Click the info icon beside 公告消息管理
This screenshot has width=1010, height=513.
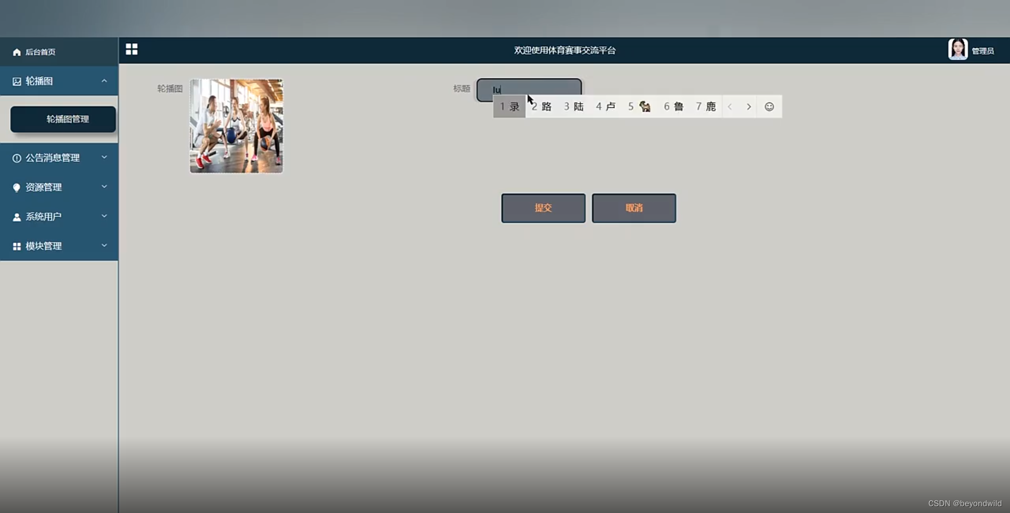click(16, 157)
